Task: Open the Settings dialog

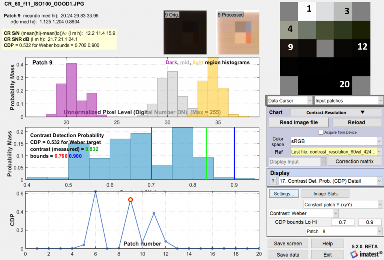Action: click(284, 193)
